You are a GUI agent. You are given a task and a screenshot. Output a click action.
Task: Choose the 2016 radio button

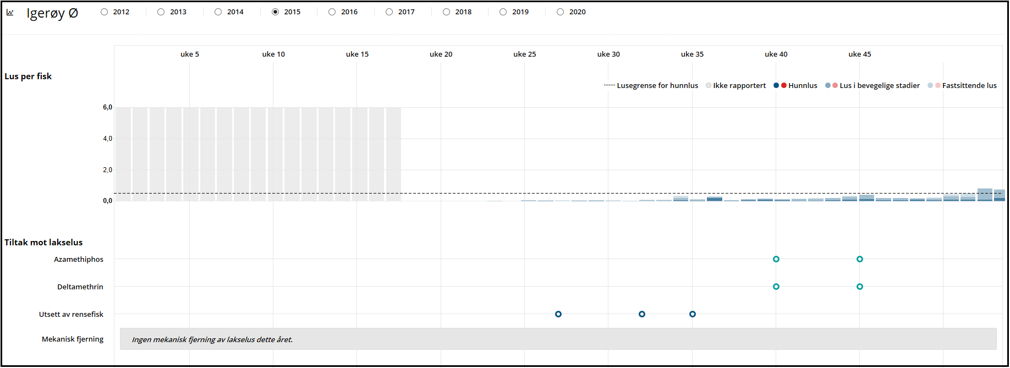pyautogui.click(x=332, y=12)
